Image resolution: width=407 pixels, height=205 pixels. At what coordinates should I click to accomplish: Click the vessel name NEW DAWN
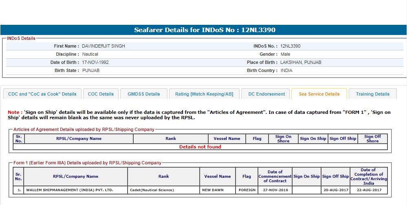[213, 190]
